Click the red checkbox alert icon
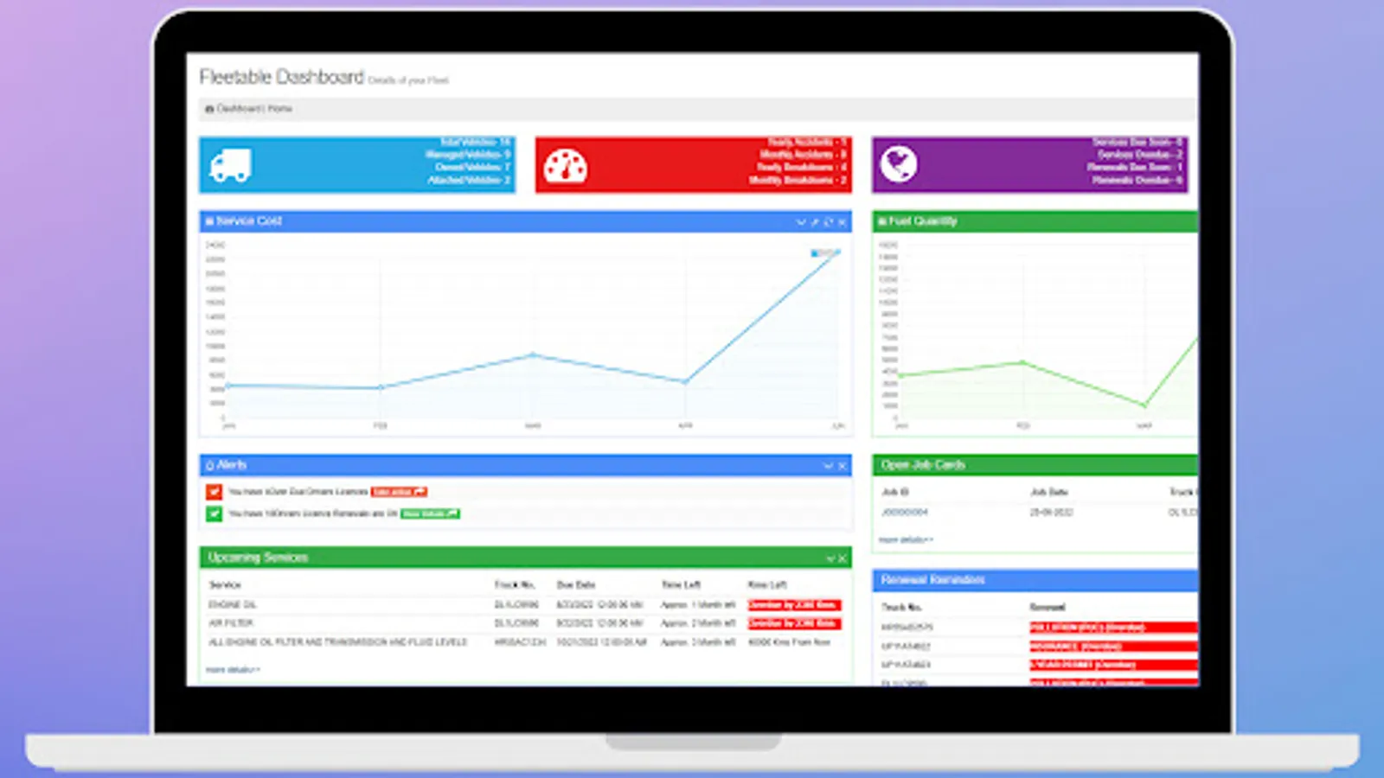The height and width of the screenshot is (778, 1384). 214,492
